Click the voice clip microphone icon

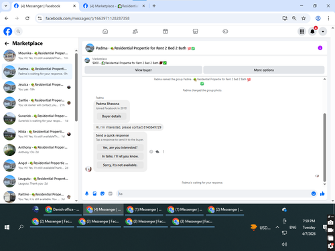86,193
